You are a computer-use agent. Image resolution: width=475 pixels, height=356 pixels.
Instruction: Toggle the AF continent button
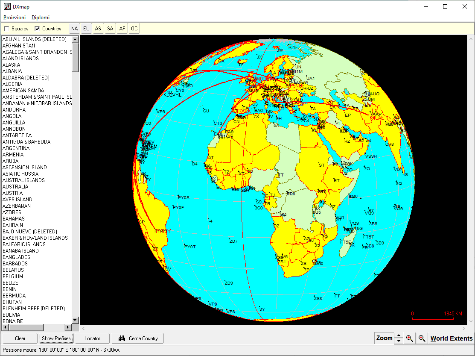pyautogui.click(x=122, y=29)
